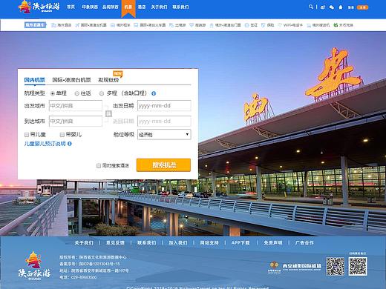Click 关于我们 footer link
The width and height of the screenshot is (386, 289).
click(84, 243)
